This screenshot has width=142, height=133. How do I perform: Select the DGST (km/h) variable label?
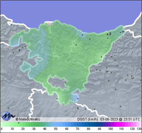[88, 119]
